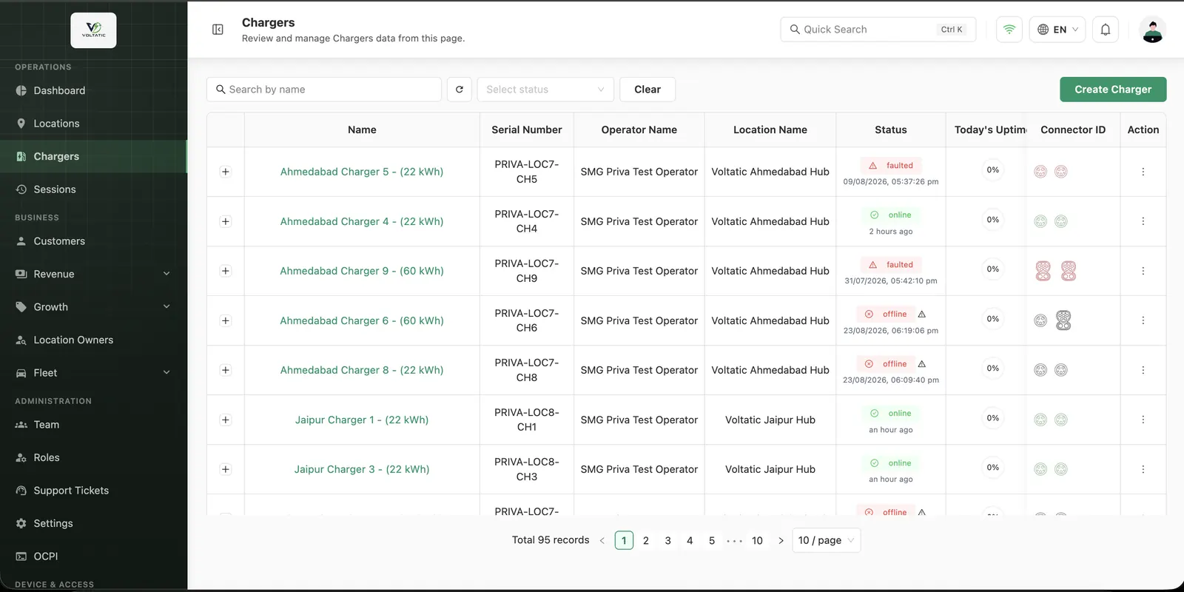Open Customers from sidebar
Screen dimensions: 1184x592
click(93, 241)
